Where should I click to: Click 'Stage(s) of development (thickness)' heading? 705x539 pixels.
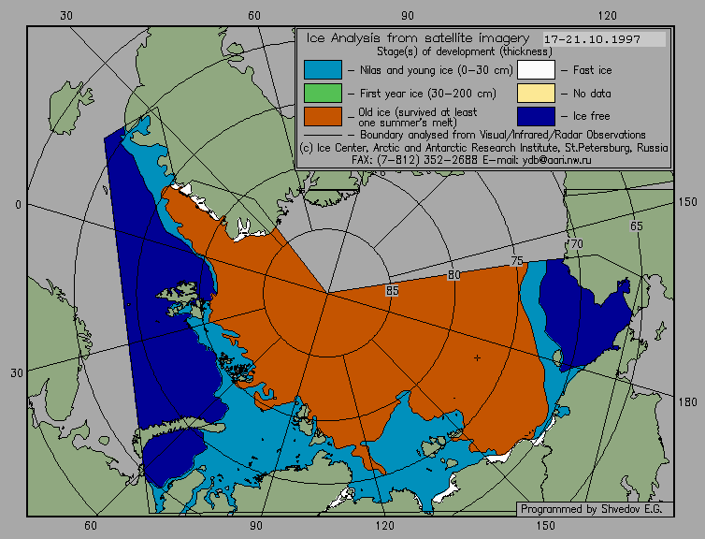pyautogui.click(x=465, y=51)
